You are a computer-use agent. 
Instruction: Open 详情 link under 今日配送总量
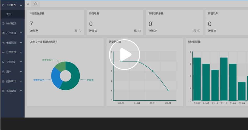[34, 31]
